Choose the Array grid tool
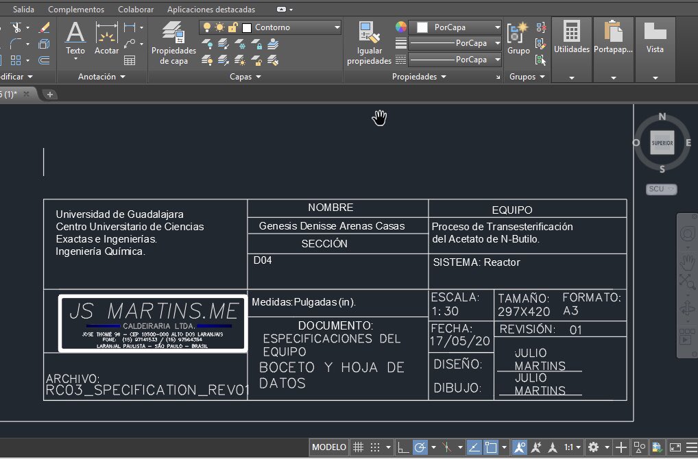 (x=16, y=60)
